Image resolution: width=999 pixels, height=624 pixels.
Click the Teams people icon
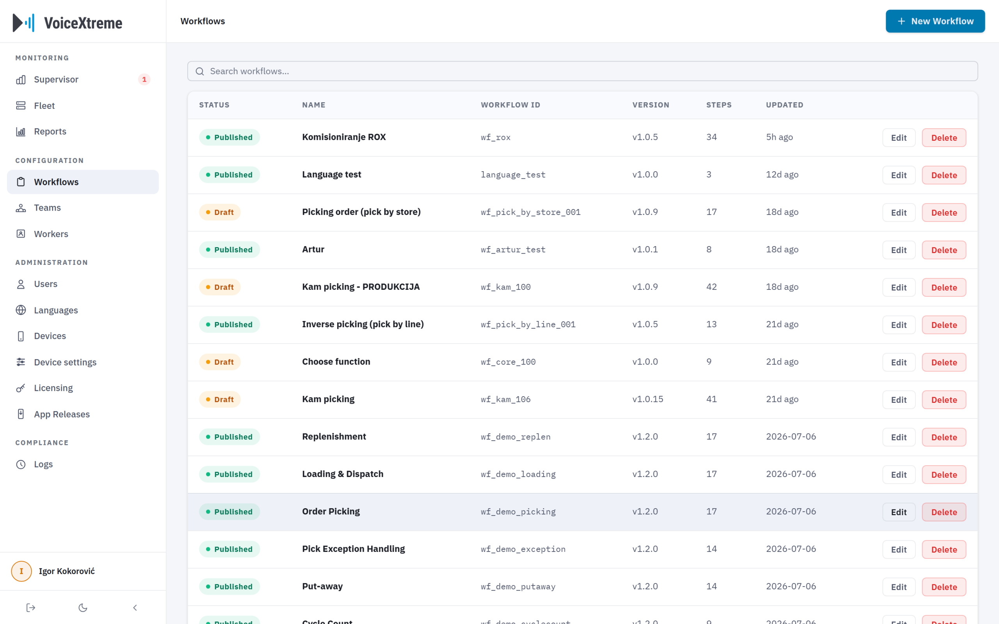click(21, 208)
